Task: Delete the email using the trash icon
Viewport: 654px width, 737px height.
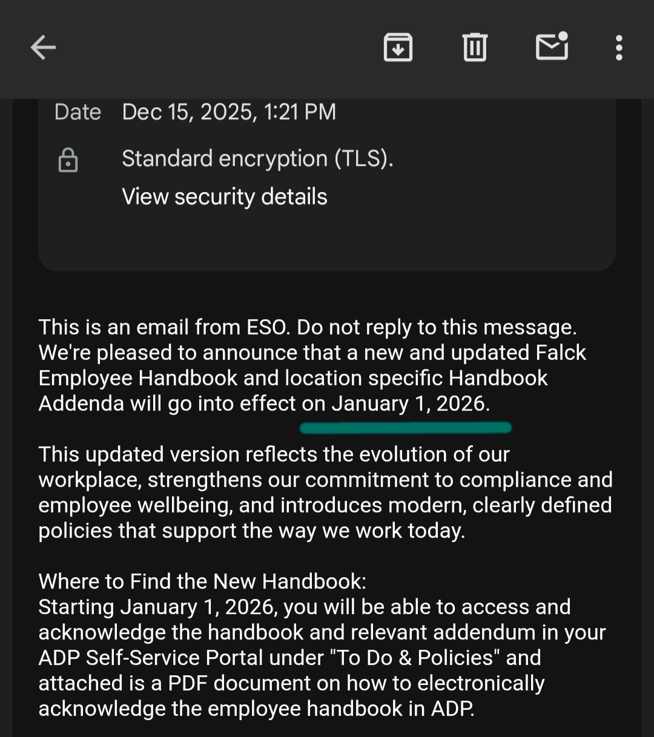Action: pyautogui.click(x=475, y=47)
